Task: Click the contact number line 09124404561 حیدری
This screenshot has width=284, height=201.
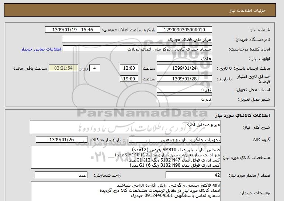Action: (x=175, y=195)
